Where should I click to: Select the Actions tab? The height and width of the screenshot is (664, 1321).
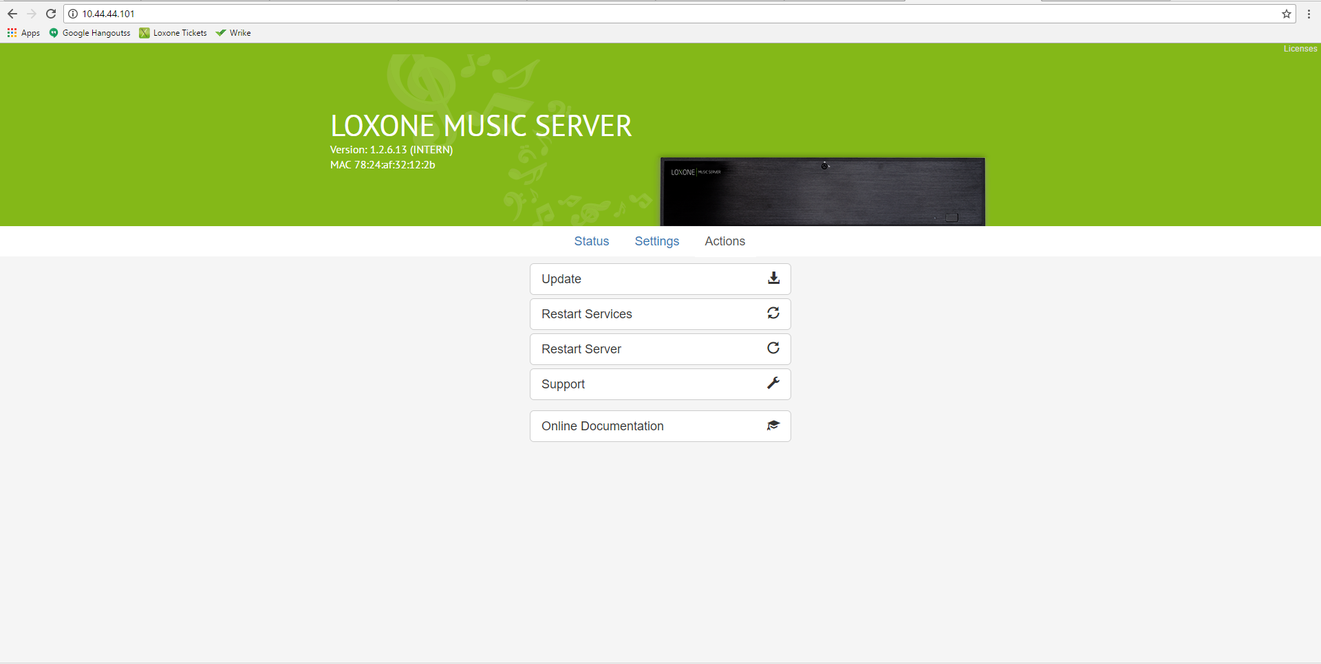(x=724, y=241)
